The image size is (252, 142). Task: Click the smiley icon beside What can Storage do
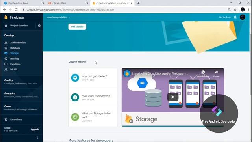tap(75, 117)
